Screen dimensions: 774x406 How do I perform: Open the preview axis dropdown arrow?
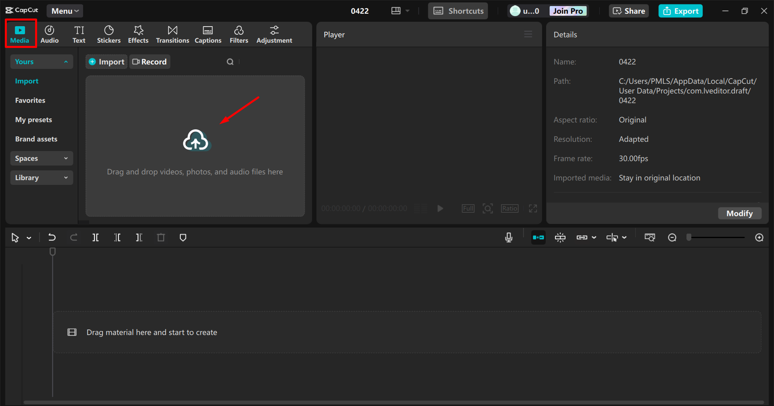tap(624, 238)
